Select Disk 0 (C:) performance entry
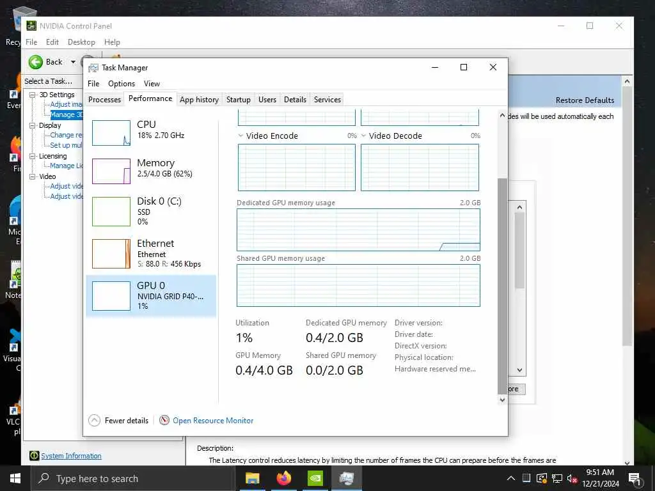This screenshot has width=655, height=491. [151, 211]
